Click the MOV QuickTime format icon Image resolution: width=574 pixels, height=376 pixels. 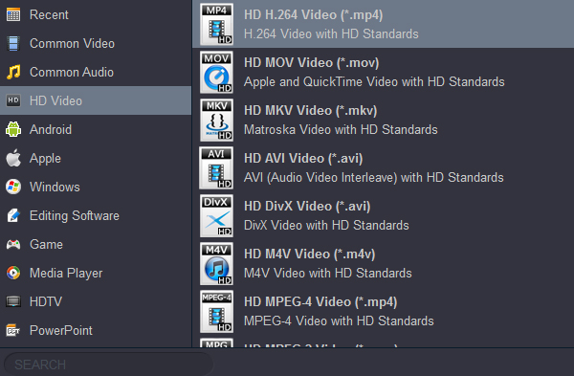click(x=216, y=72)
